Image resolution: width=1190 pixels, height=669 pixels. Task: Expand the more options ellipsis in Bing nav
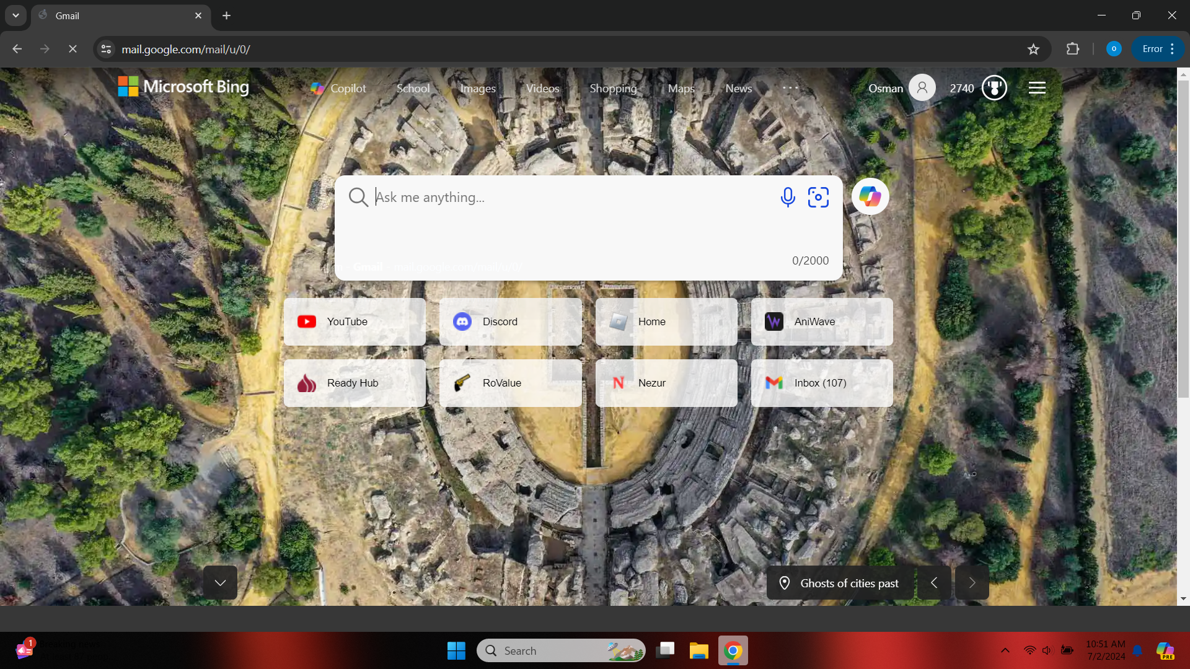point(790,88)
